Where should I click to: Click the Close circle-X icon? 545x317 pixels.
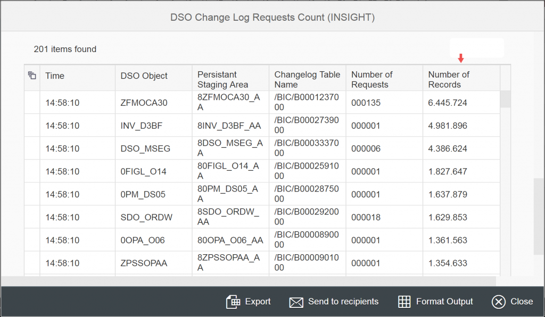498,302
